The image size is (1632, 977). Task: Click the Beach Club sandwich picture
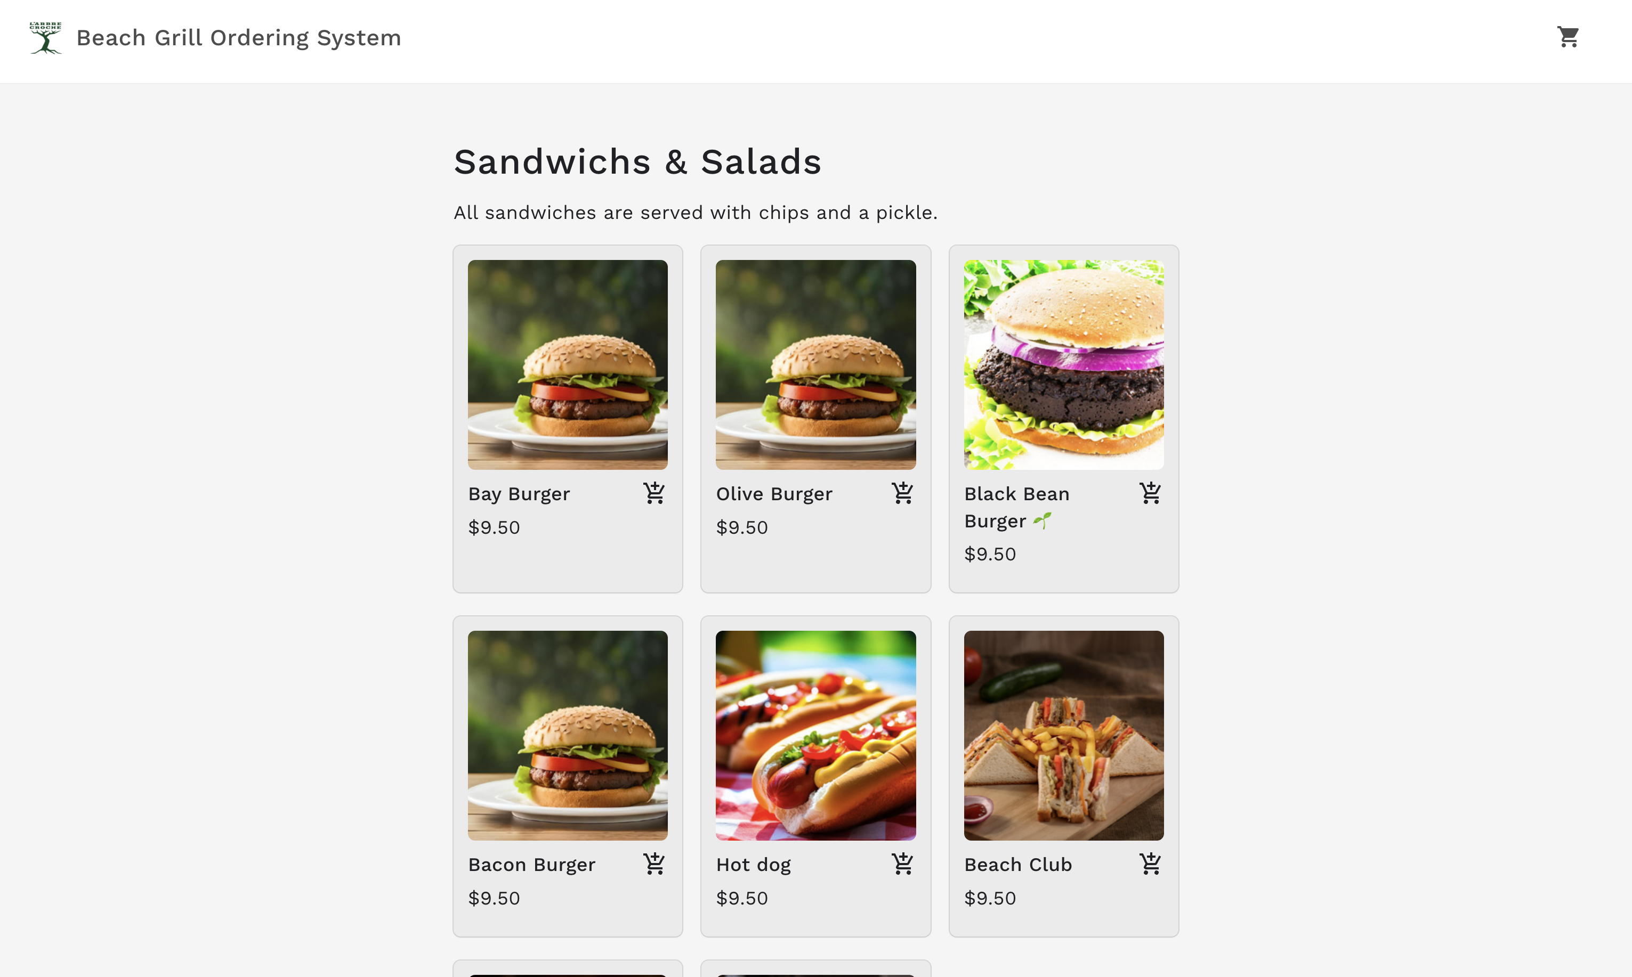click(1063, 735)
